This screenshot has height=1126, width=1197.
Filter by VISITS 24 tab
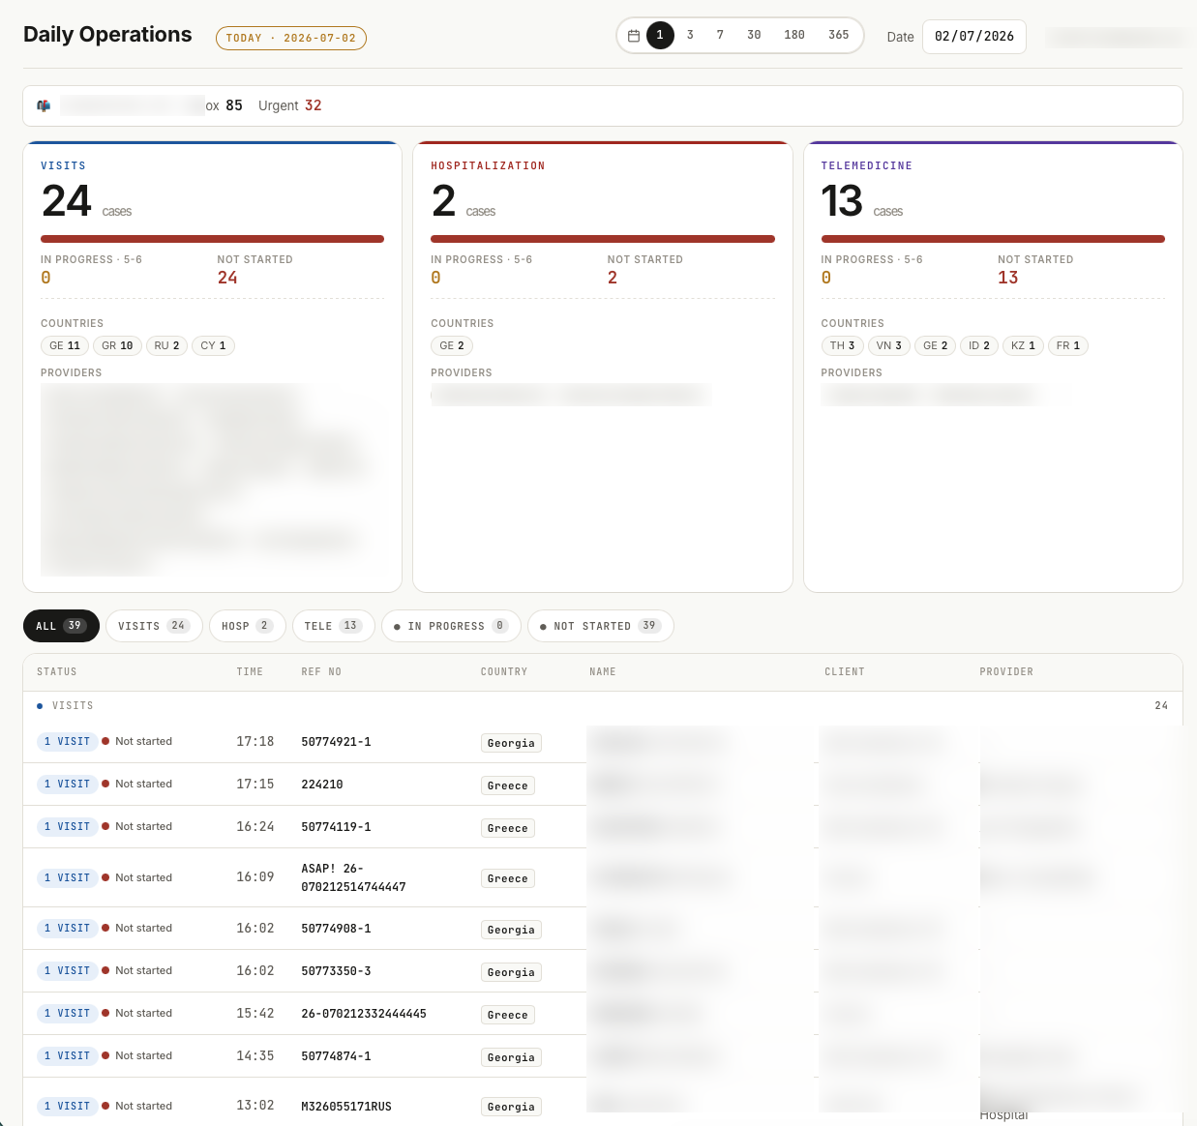(154, 626)
